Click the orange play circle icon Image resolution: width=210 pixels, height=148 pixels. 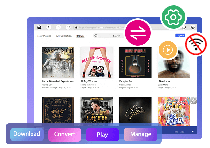[x=168, y=50]
